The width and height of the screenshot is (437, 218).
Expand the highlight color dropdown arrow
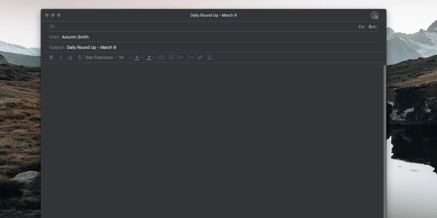click(154, 58)
